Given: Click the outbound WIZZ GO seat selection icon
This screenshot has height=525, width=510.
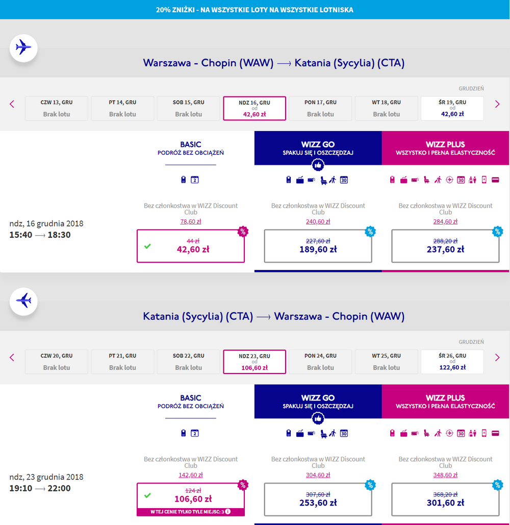Looking at the screenshot, I should [x=323, y=181].
